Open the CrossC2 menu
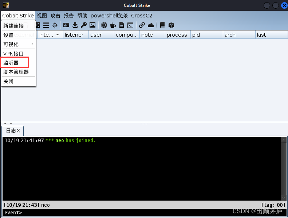Screen dimensions: 288x218 [x=142, y=16]
